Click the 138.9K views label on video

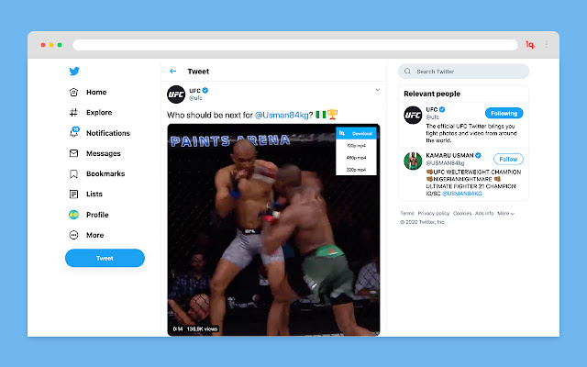[202, 328]
